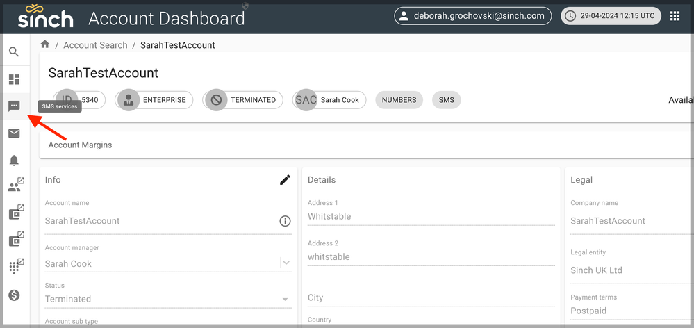Click the SarahTestAccount page heading
This screenshot has height=328, width=694.
(x=103, y=73)
